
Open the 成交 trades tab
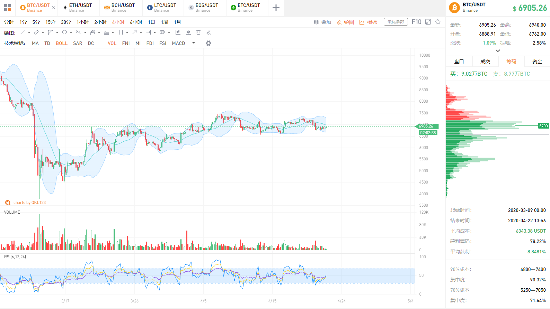pyautogui.click(x=485, y=62)
